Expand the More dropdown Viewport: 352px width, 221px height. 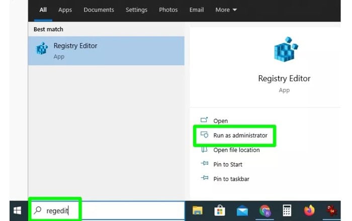click(226, 10)
